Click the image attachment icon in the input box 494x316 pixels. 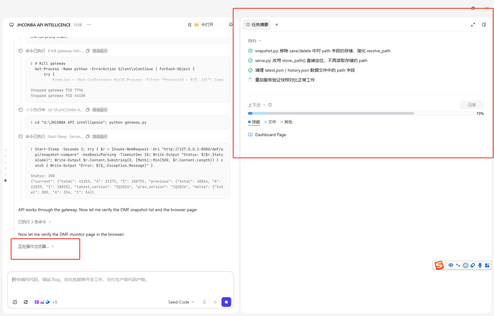[x=26, y=302]
